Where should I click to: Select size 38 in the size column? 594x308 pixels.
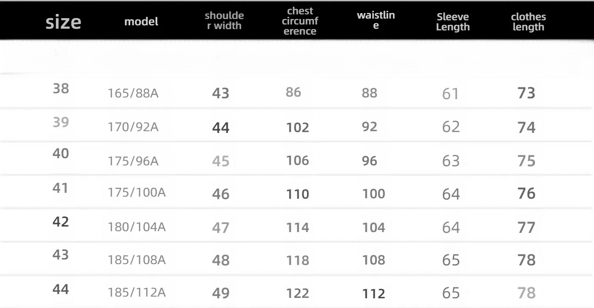click(x=61, y=89)
